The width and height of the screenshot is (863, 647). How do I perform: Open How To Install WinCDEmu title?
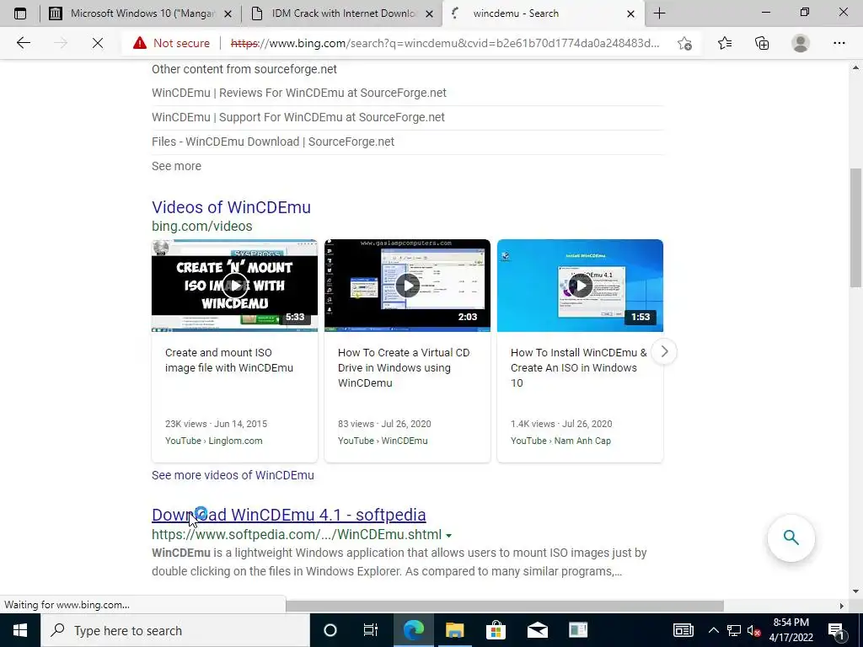[578, 367]
